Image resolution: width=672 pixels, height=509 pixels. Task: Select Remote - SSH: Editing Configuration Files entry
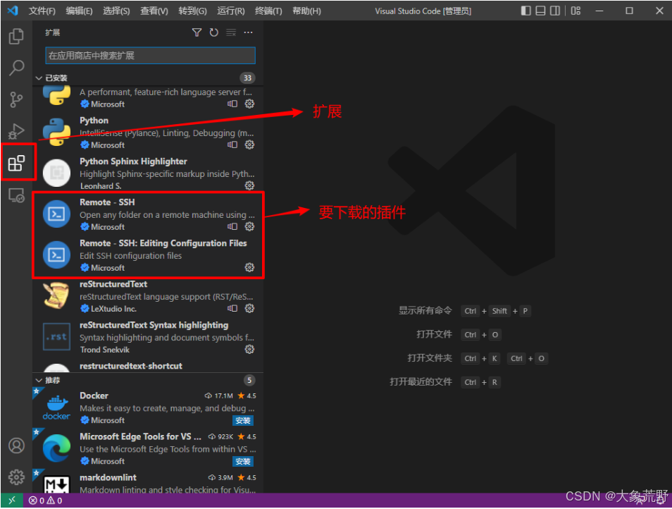pos(148,256)
